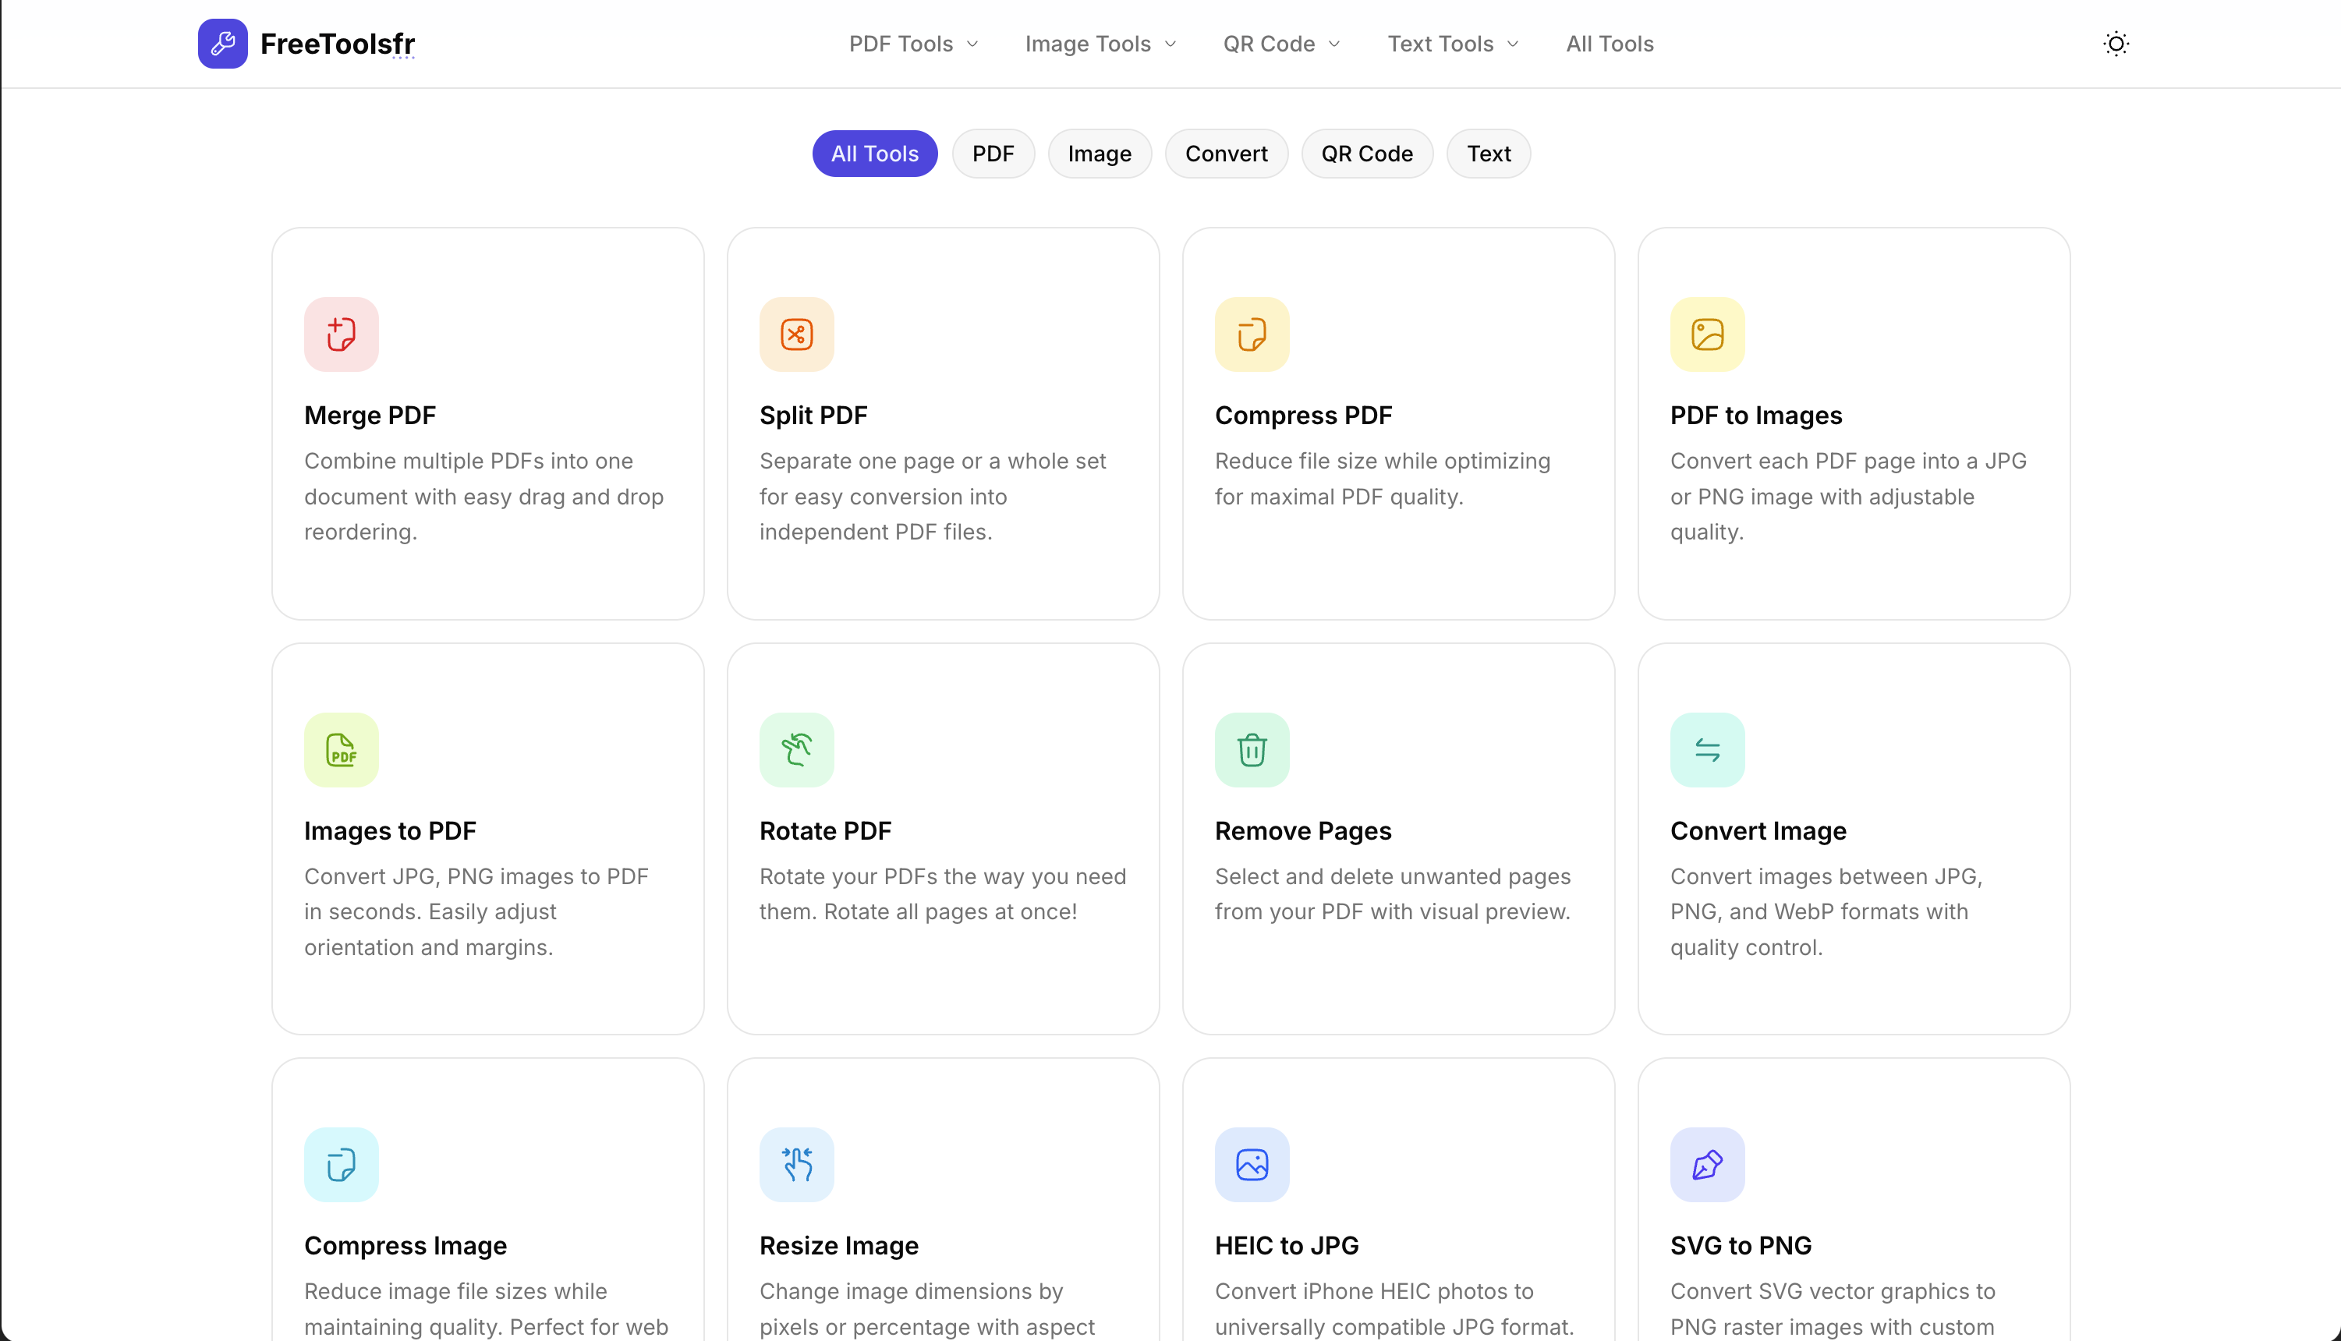Image resolution: width=2341 pixels, height=1341 pixels.
Task: Click the Merge PDF red icon
Action: pyautogui.click(x=341, y=334)
